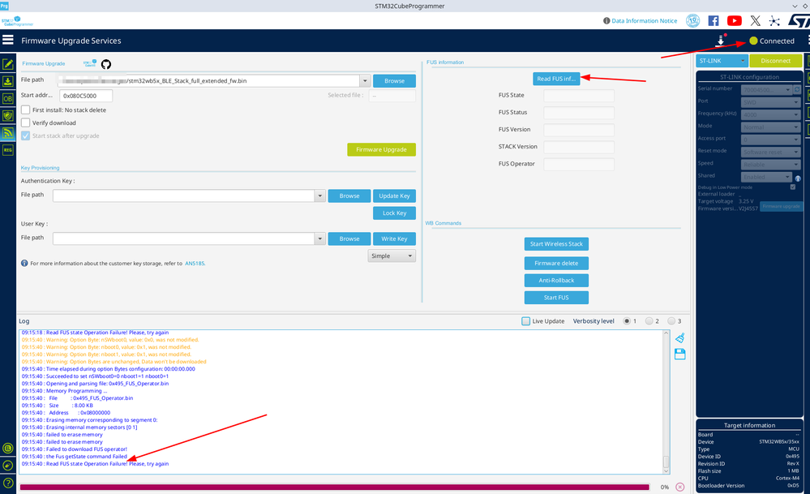The image size is (810, 494).
Task: Click the download update notification icon
Action: [721, 40]
